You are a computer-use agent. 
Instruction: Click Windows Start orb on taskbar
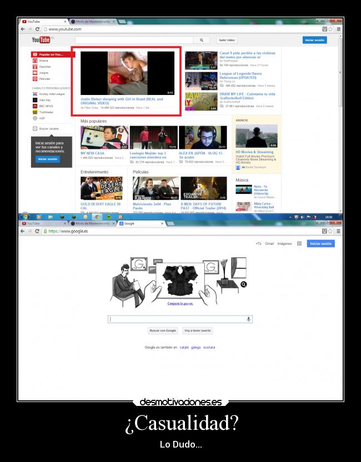coord(25,217)
